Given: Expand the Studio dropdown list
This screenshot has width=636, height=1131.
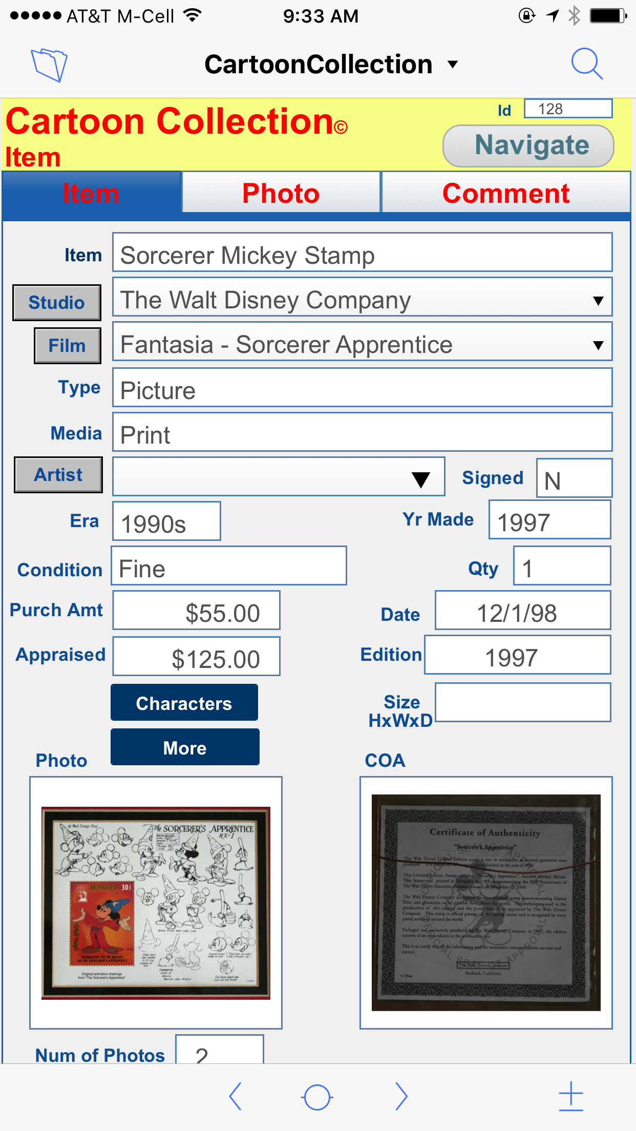Looking at the screenshot, I should pos(598,301).
